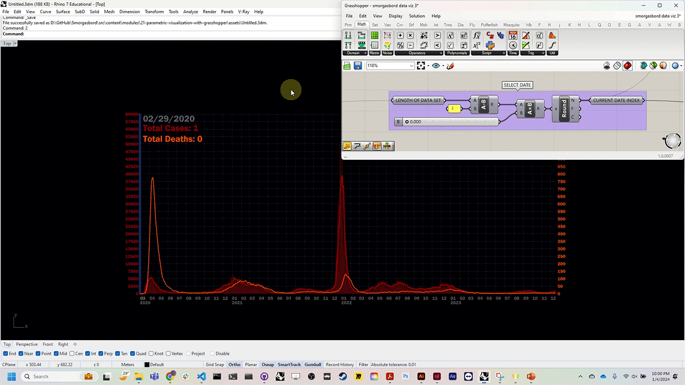This screenshot has width=685, height=385.
Task: Click Record History in the status bar
Action: click(x=340, y=364)
